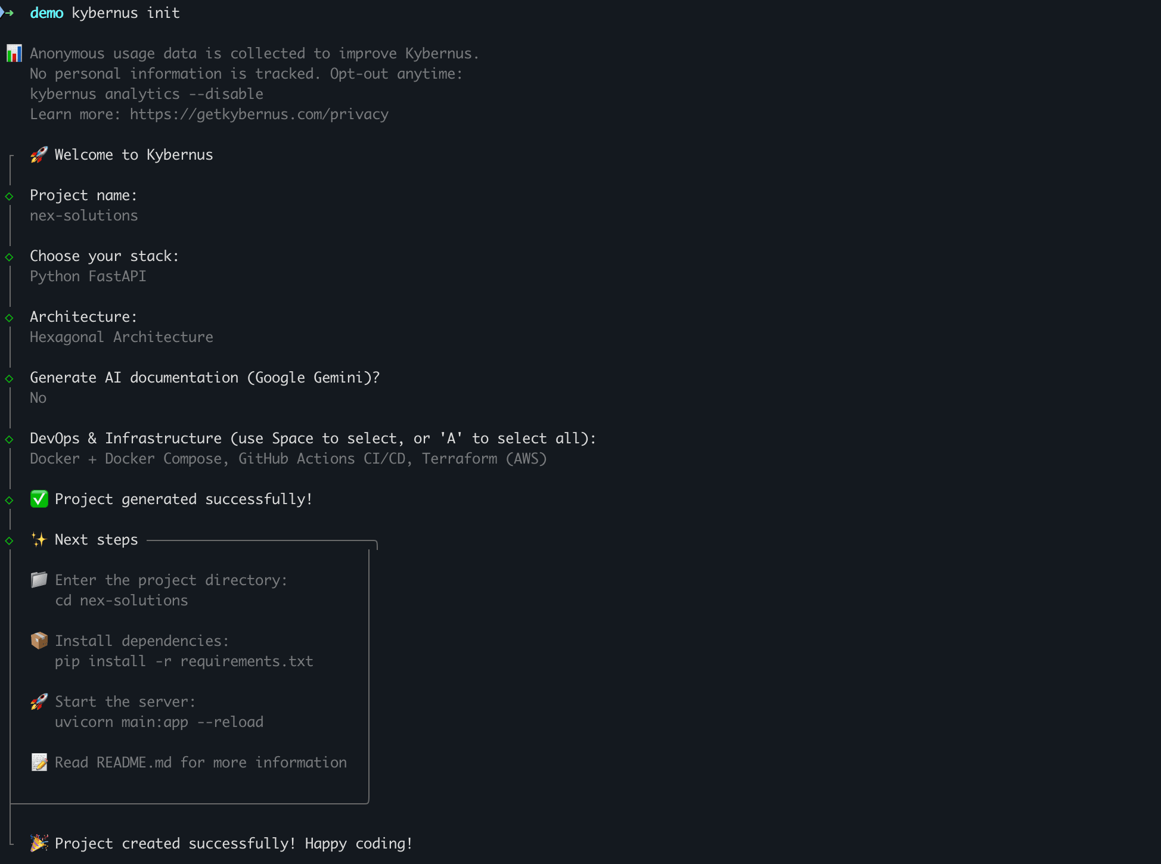Click the diamond marker beside Generate AI documentation
The image size is (1161, 864).
[10, 378]
